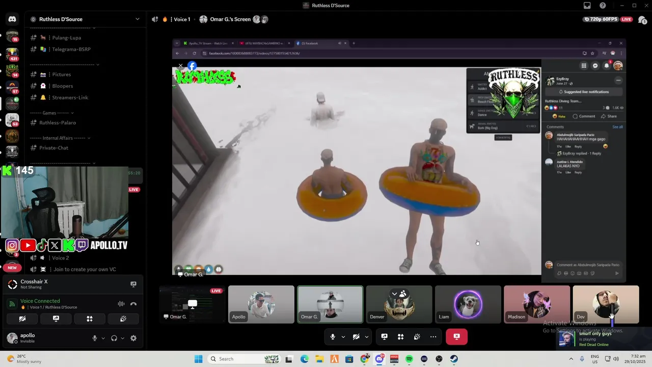Share your screen from sidebar voice panel

pos(56,319)
